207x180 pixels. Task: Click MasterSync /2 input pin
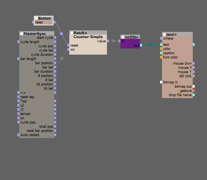click(18, 109)
